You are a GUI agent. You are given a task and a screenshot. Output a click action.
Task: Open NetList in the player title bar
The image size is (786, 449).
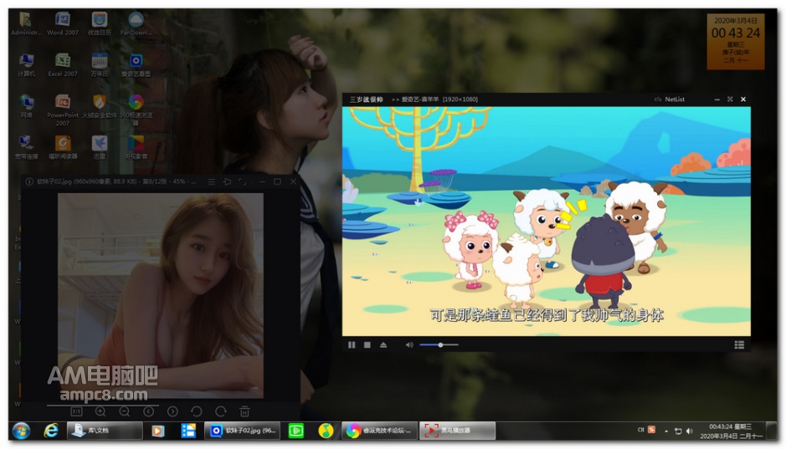coord(670,99)
